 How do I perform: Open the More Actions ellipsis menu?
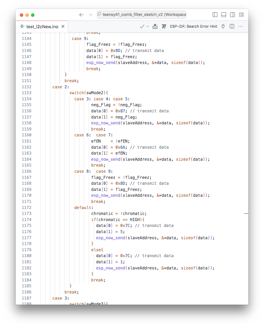(x=241, y=26)
